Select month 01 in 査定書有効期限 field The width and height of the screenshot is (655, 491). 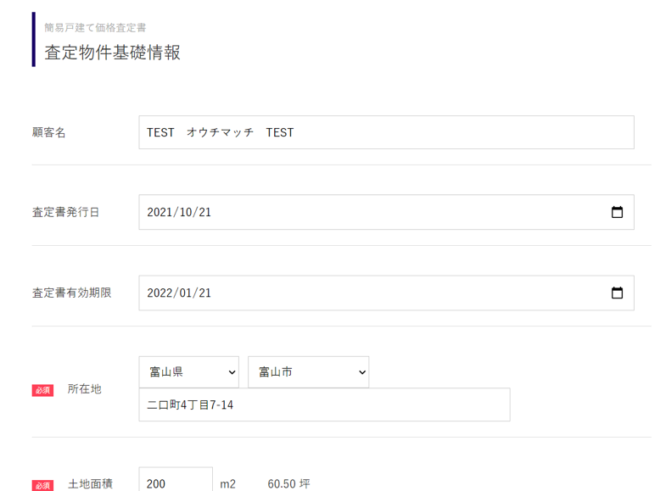click(184, 293)
